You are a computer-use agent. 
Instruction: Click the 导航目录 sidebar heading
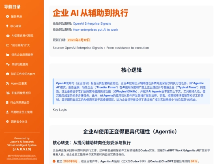click(x=12, y=7)
